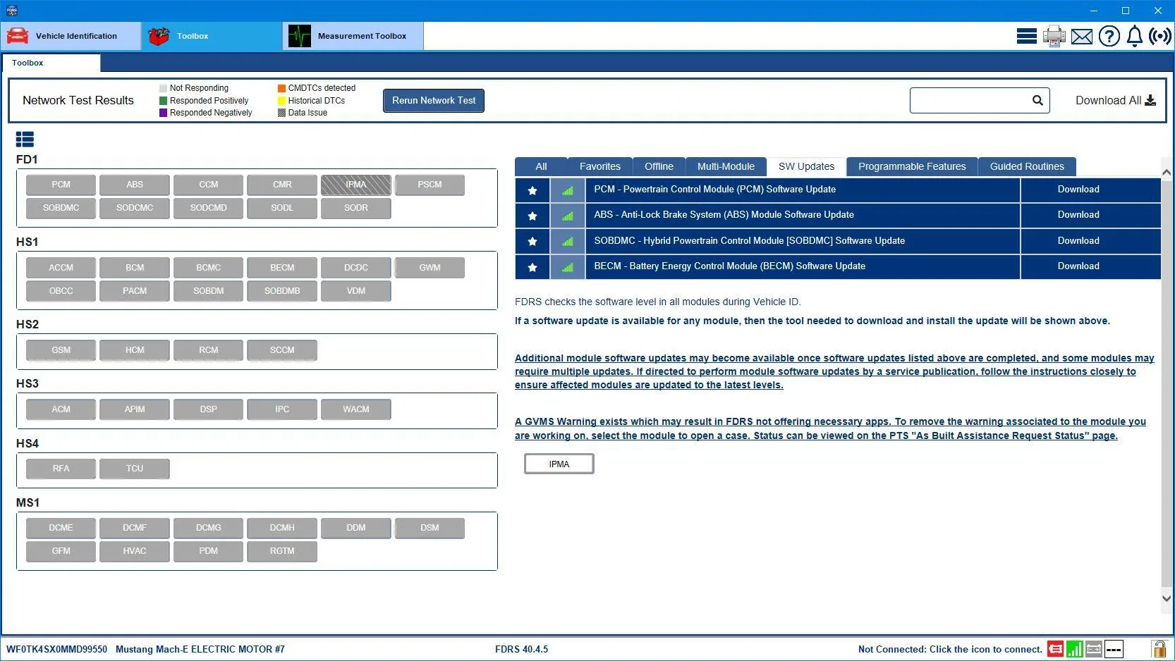Toggle favorite star for SOBDMC software update
The image size is (1175, 661).
click(x=532, y=242)
